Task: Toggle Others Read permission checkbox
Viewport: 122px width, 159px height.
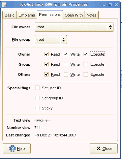Action: pos(46,74)
